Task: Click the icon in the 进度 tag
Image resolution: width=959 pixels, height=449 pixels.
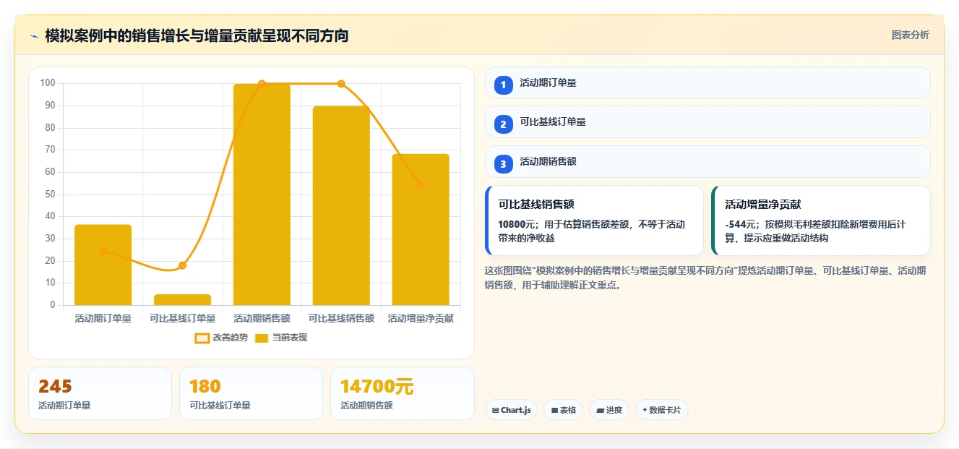Action: [600, 410]
